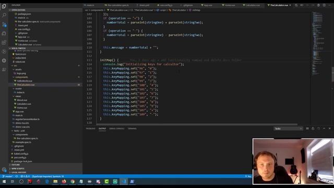Open the Search view in activity bar
Image resolution: width=334 pixels, height=188 pixels.
click(x=4, y=15)
